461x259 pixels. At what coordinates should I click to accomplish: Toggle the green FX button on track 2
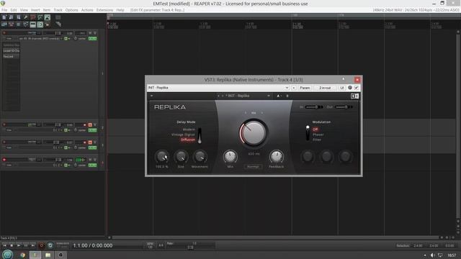92,130
